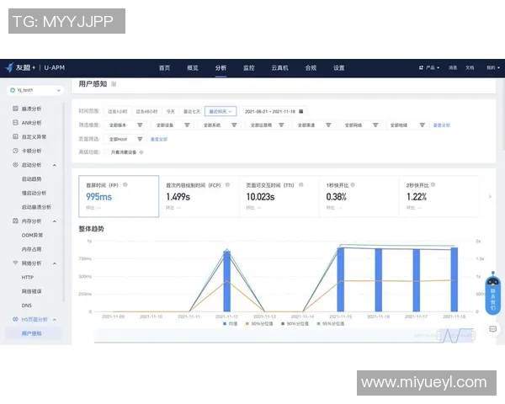This screenshot has height=404, width=505.
Task: Click the green app status circle icon
Action: [x=13, y=90]
